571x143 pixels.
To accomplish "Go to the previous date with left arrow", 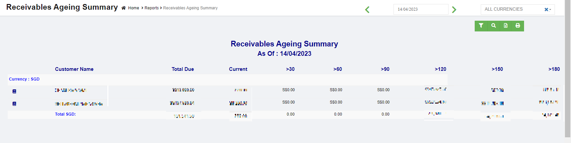I will point(367,10).
